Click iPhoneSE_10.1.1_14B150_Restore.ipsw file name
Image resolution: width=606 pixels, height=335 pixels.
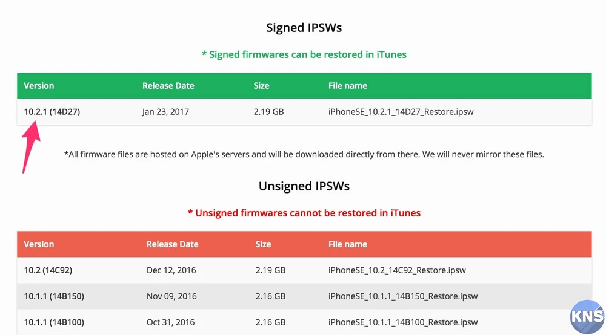pyautogui.click(x=403, y=296)
